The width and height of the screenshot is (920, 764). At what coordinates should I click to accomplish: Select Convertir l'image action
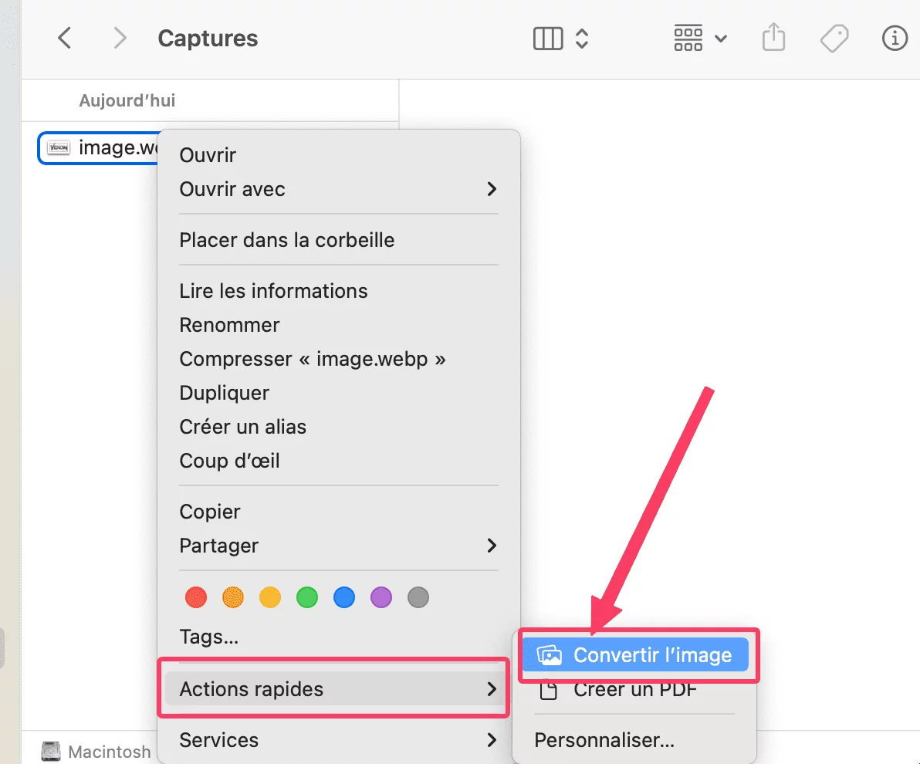(635, 655)
